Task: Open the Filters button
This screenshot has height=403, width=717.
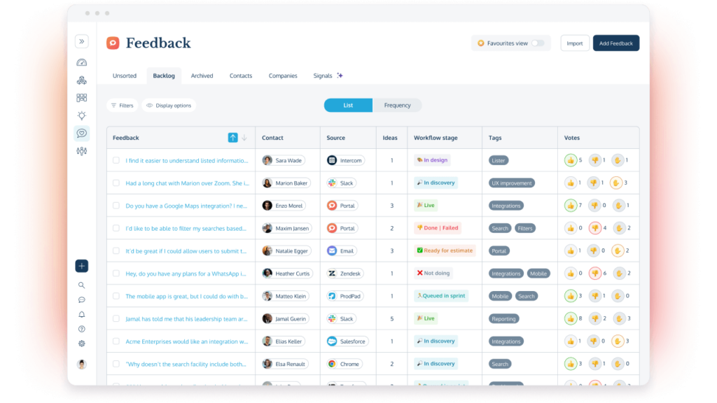Action: coord(122,106)
